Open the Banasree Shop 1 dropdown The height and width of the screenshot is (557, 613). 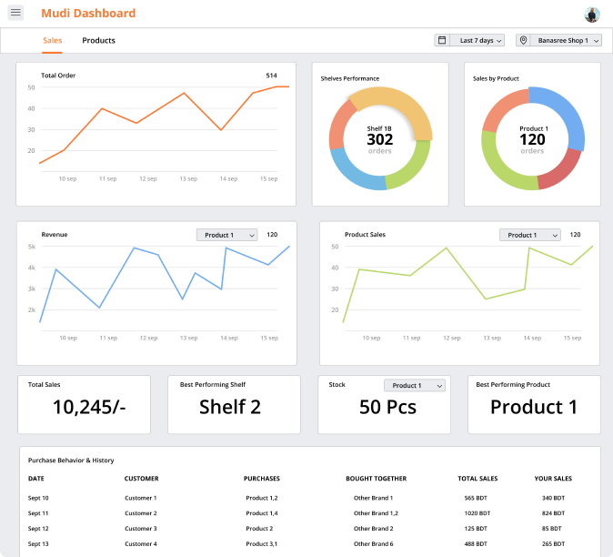tap(568, 40)
